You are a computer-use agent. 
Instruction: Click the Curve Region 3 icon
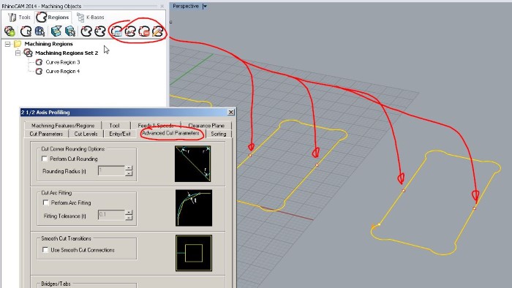pos(39,62)
